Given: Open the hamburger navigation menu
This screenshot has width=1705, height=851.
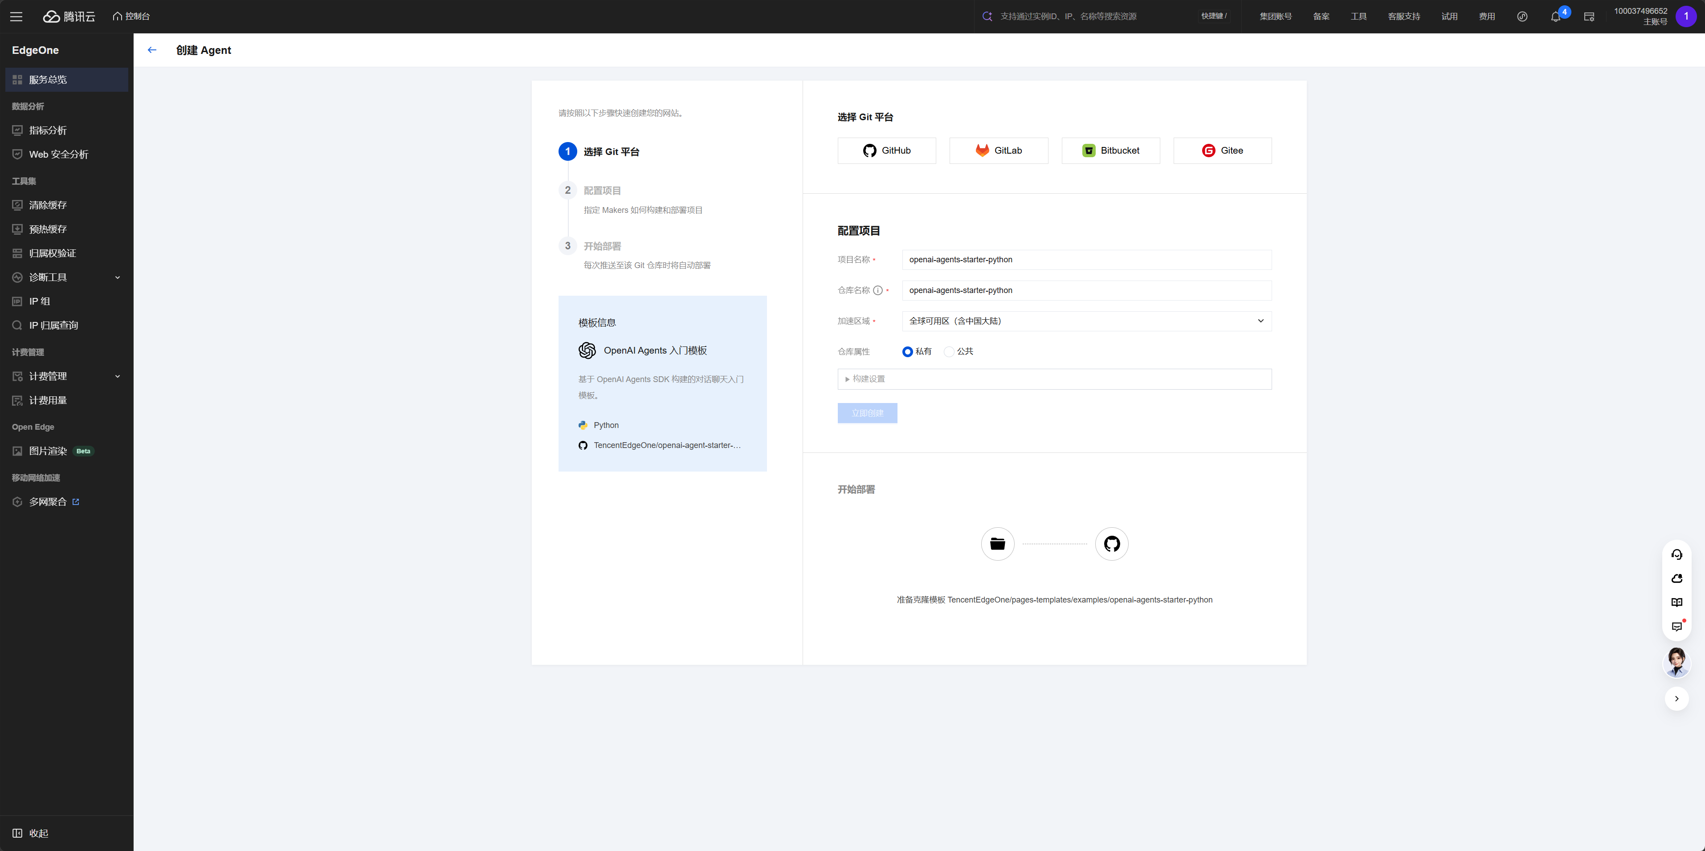Looking at the screenshot, I should [16, 16].
